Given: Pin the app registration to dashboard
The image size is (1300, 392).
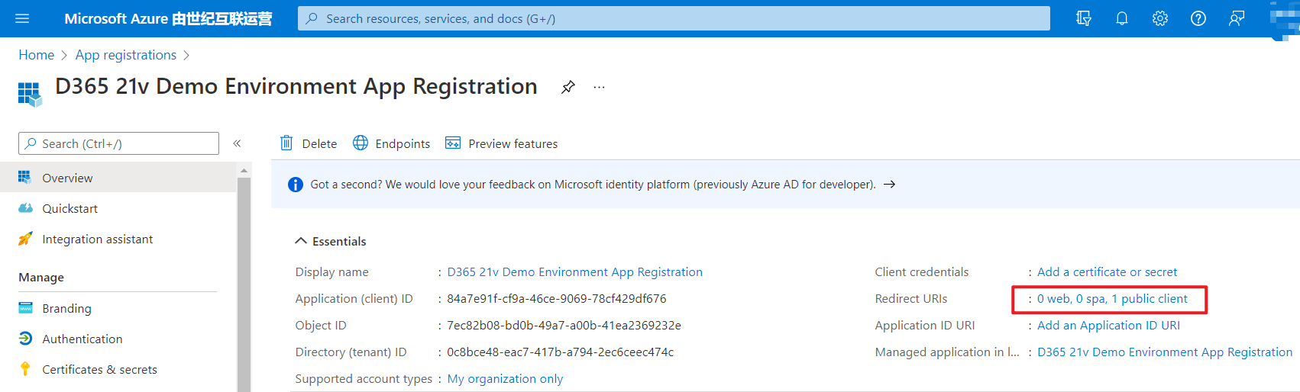Looking at the screenshot, I should tap(568, 87).
